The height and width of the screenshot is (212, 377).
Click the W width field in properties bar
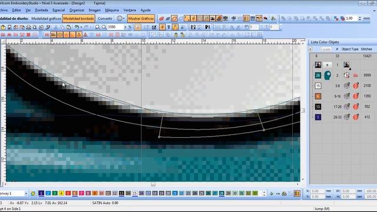[348, 191]
